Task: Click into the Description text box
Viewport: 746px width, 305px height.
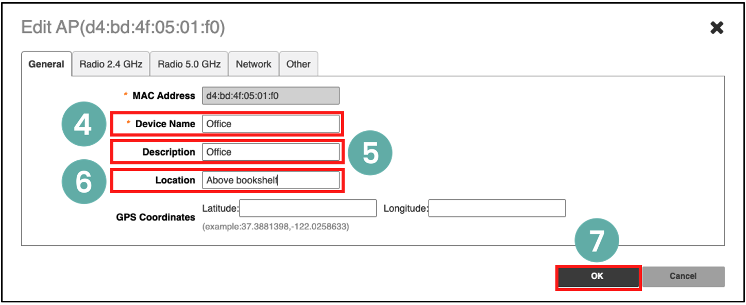Action: click(270, 152)
